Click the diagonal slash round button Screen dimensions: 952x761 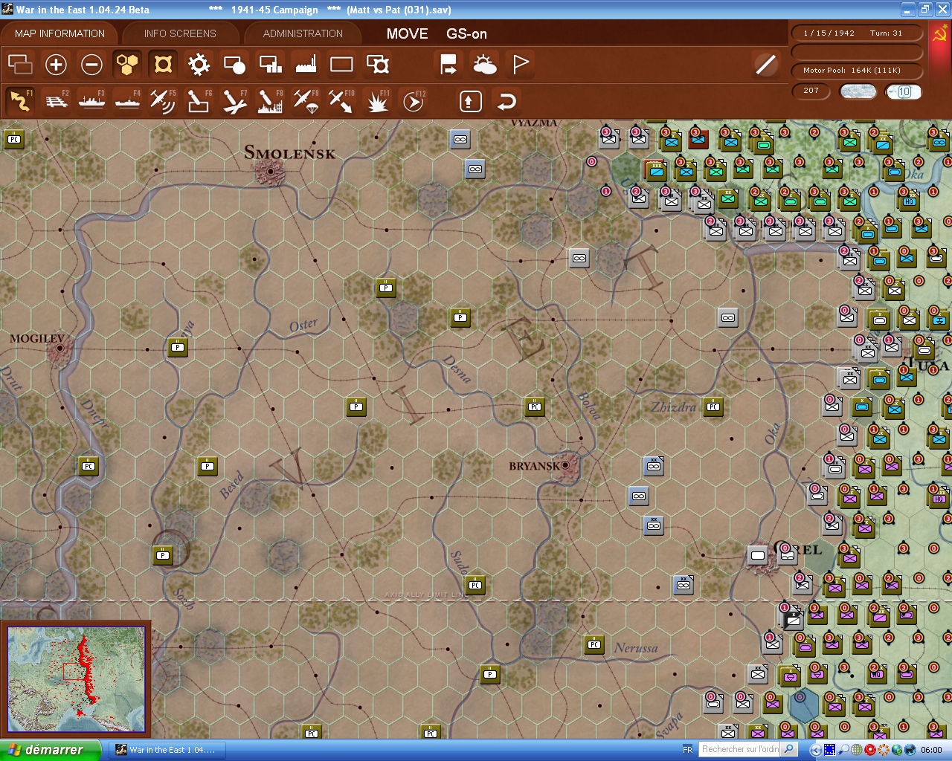click(765, 65)
